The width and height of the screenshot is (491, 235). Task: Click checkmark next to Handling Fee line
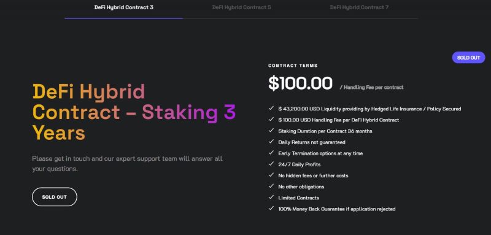tap(271, 120)
